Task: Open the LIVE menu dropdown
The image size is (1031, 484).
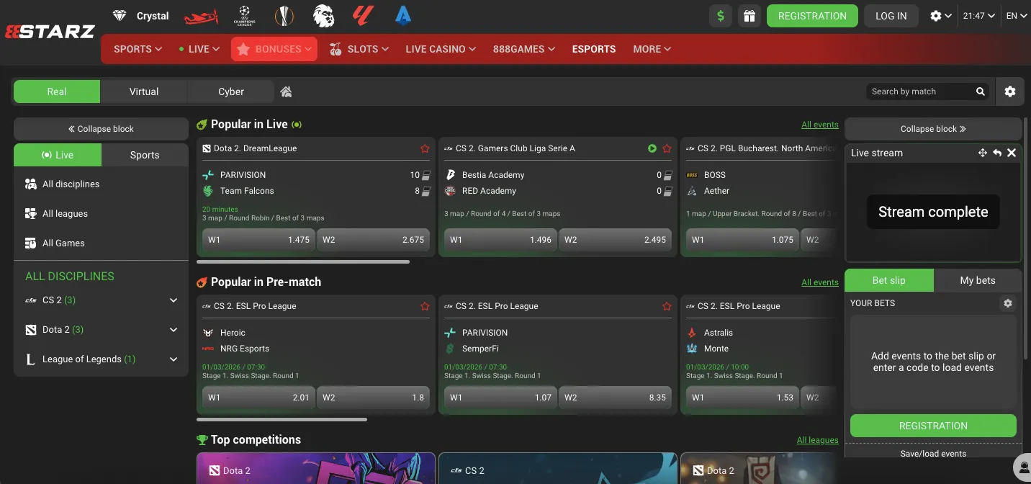Action: (x=199, y=49)
